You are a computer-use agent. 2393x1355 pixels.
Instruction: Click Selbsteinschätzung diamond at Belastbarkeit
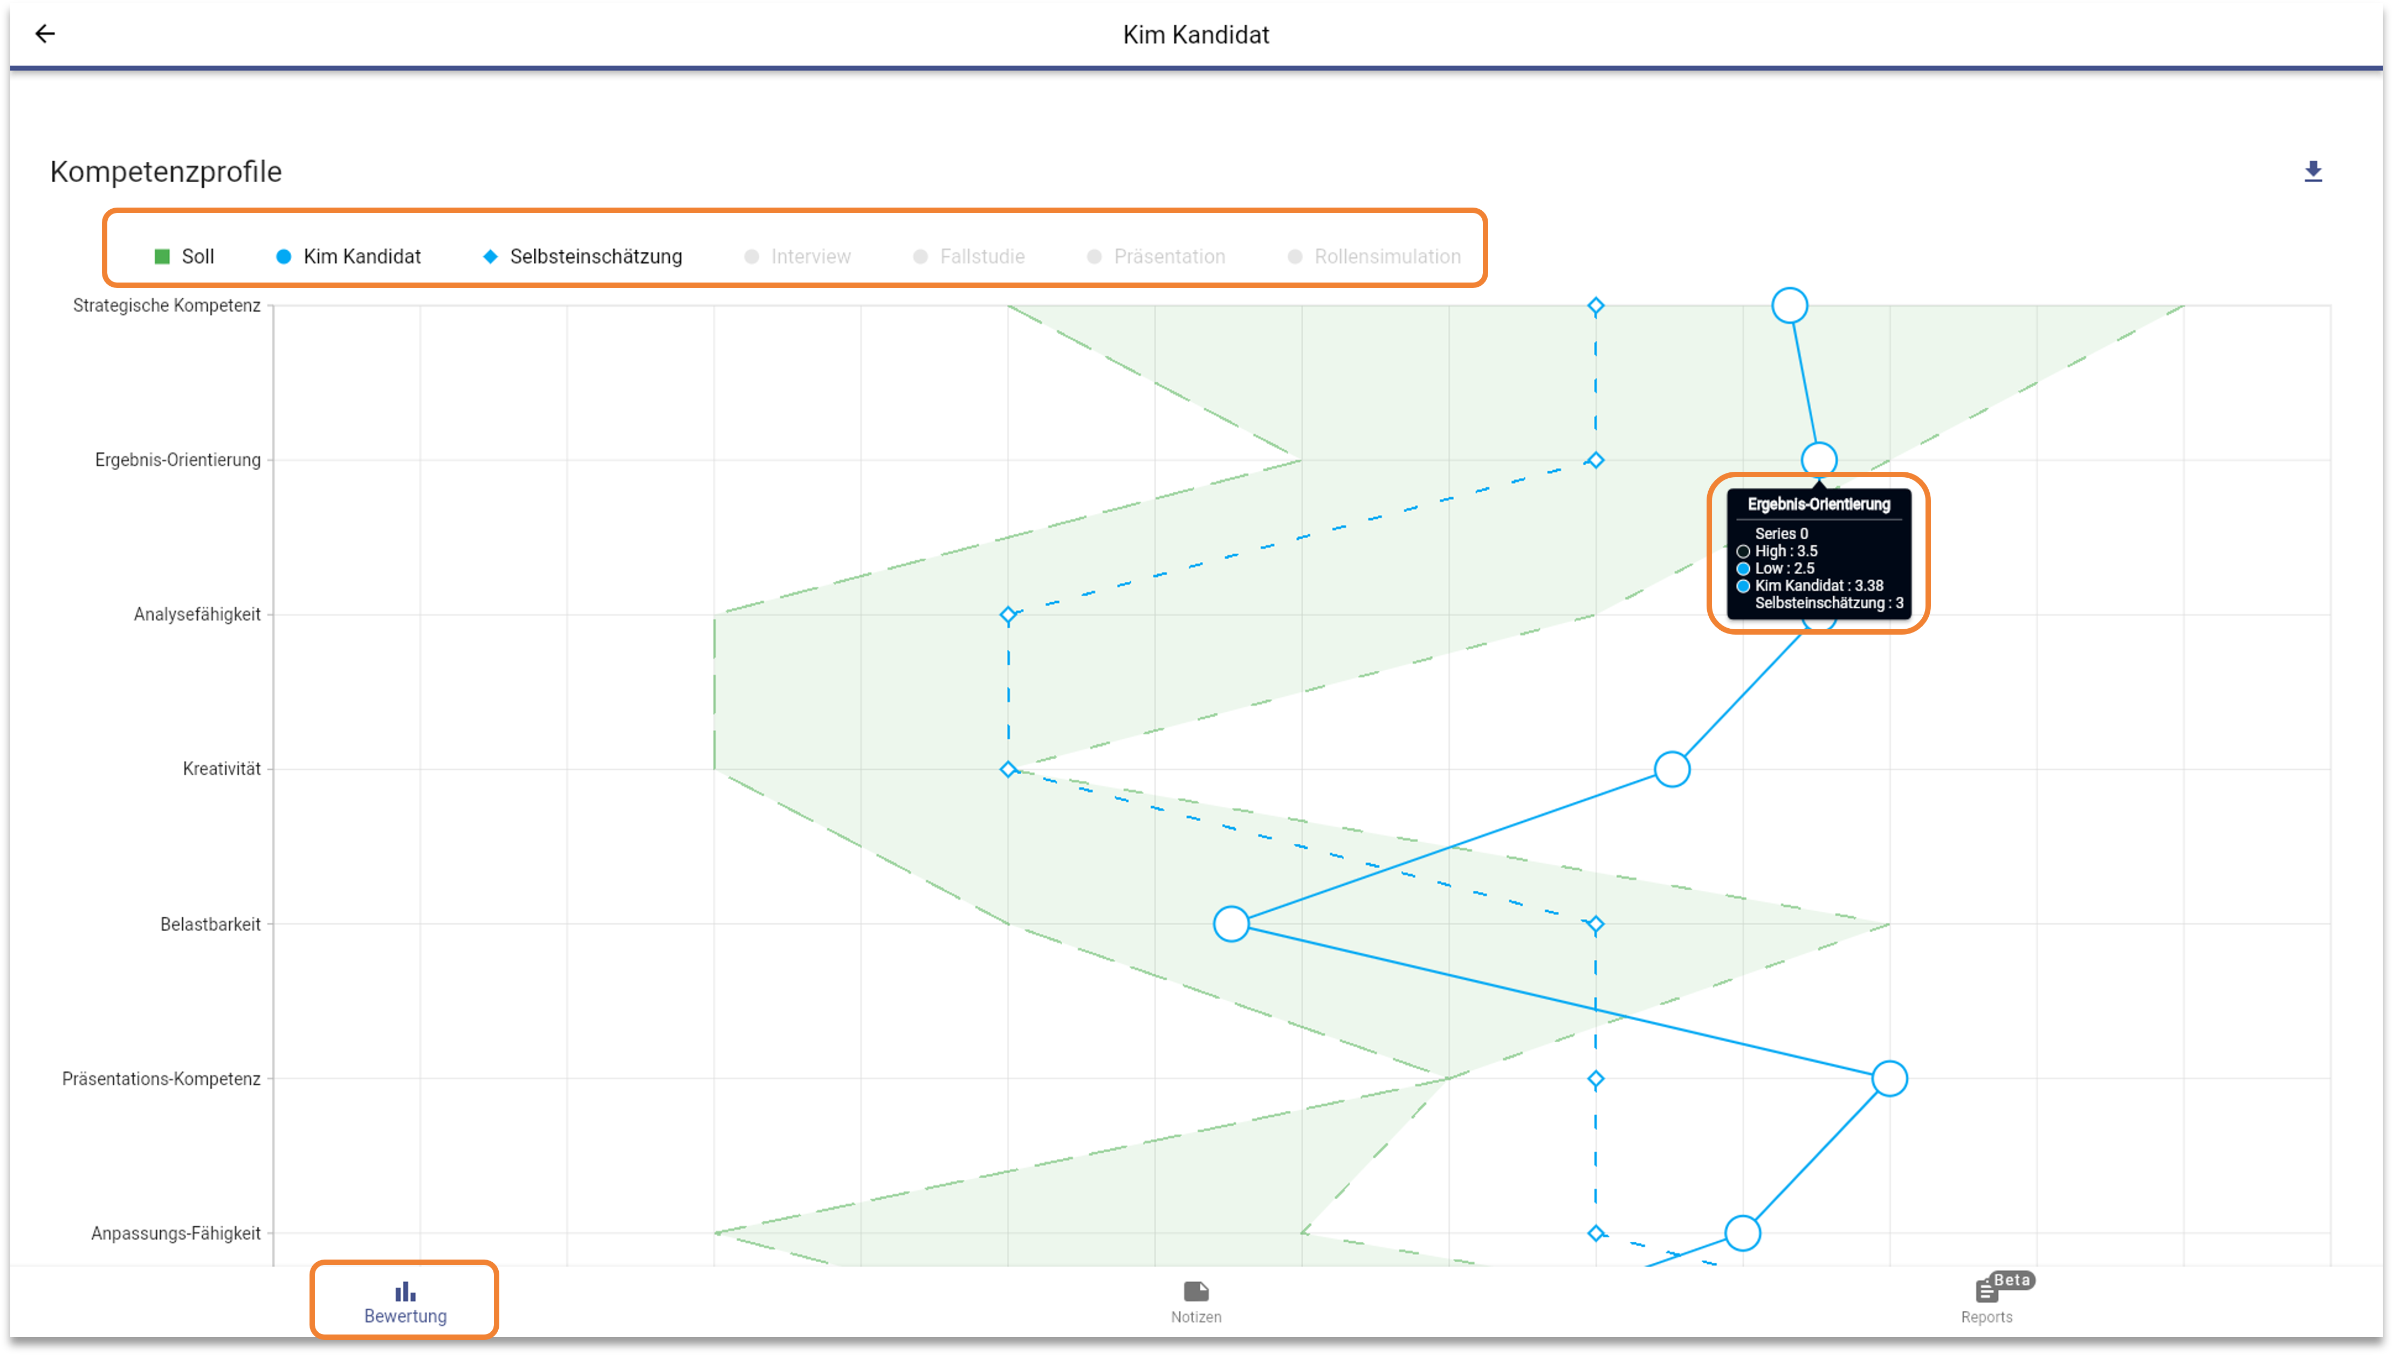1596,925
